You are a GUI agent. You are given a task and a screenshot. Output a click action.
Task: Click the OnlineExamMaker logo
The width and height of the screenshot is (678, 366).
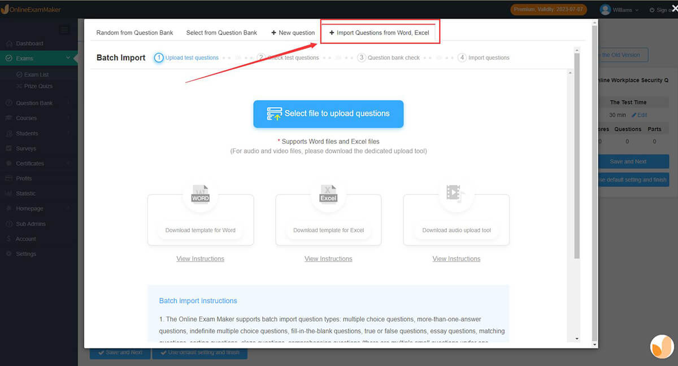coord(31,10)
